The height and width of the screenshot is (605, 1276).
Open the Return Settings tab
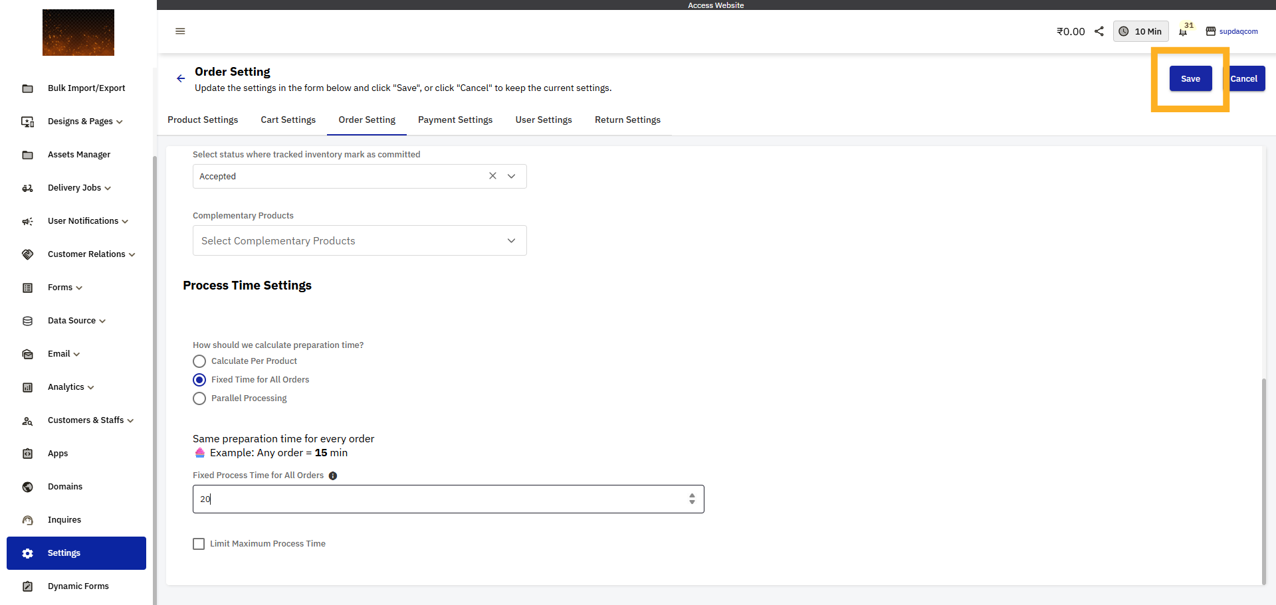tap(627, 120)
